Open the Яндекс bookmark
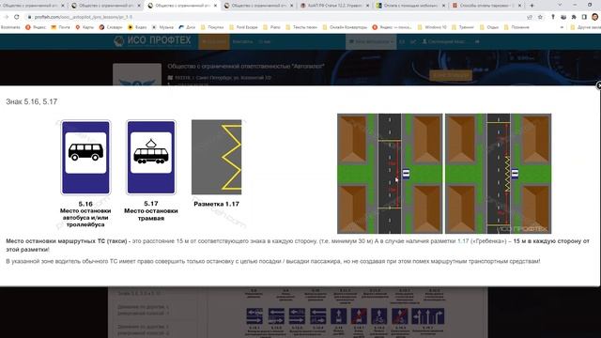The width and height of the screenshot is (601, 338). [36, 27]
